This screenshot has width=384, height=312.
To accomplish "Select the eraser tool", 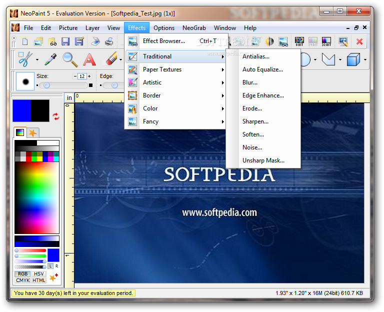I will [111, 59].
